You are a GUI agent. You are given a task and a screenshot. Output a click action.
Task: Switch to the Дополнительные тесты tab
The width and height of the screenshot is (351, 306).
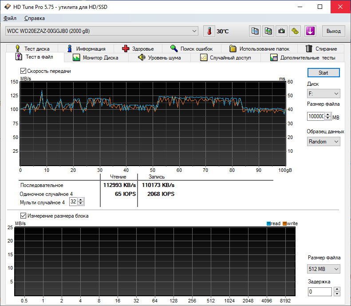(303, 58)
